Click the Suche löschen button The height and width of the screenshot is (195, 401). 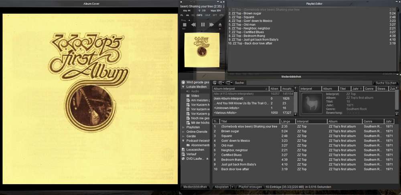386,83
